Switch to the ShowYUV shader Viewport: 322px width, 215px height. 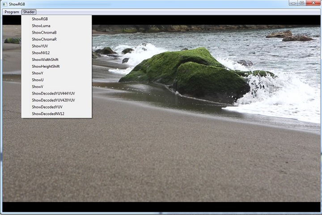point(56,46)
